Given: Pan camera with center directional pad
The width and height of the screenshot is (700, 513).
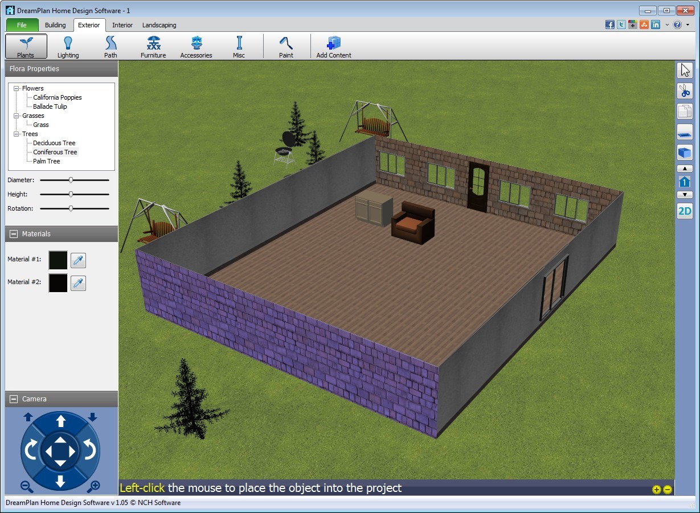Looking at the screenshot, I should point(60,452).
